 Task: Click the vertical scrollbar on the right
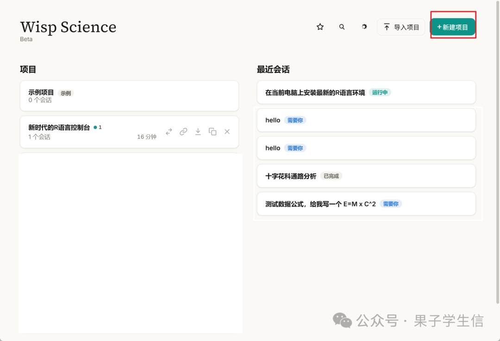[497, 153]
